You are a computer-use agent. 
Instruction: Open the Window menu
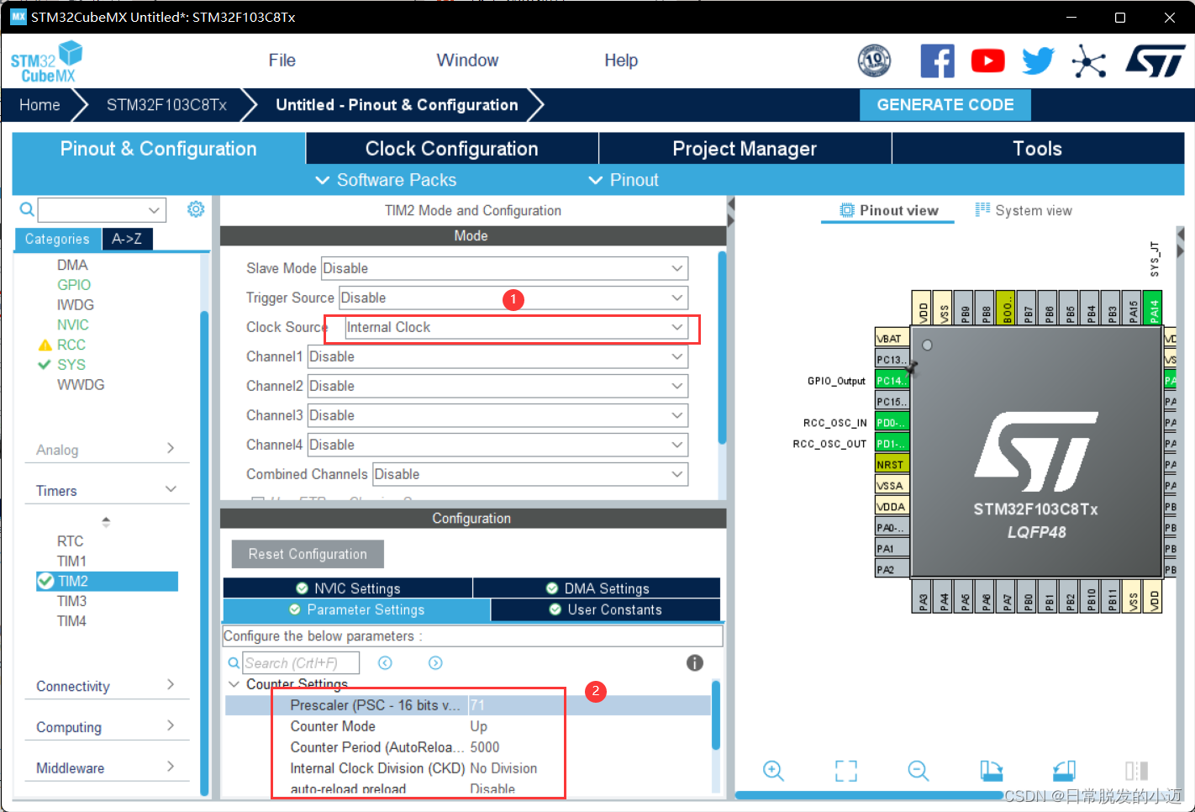click(x=467, y=61)
